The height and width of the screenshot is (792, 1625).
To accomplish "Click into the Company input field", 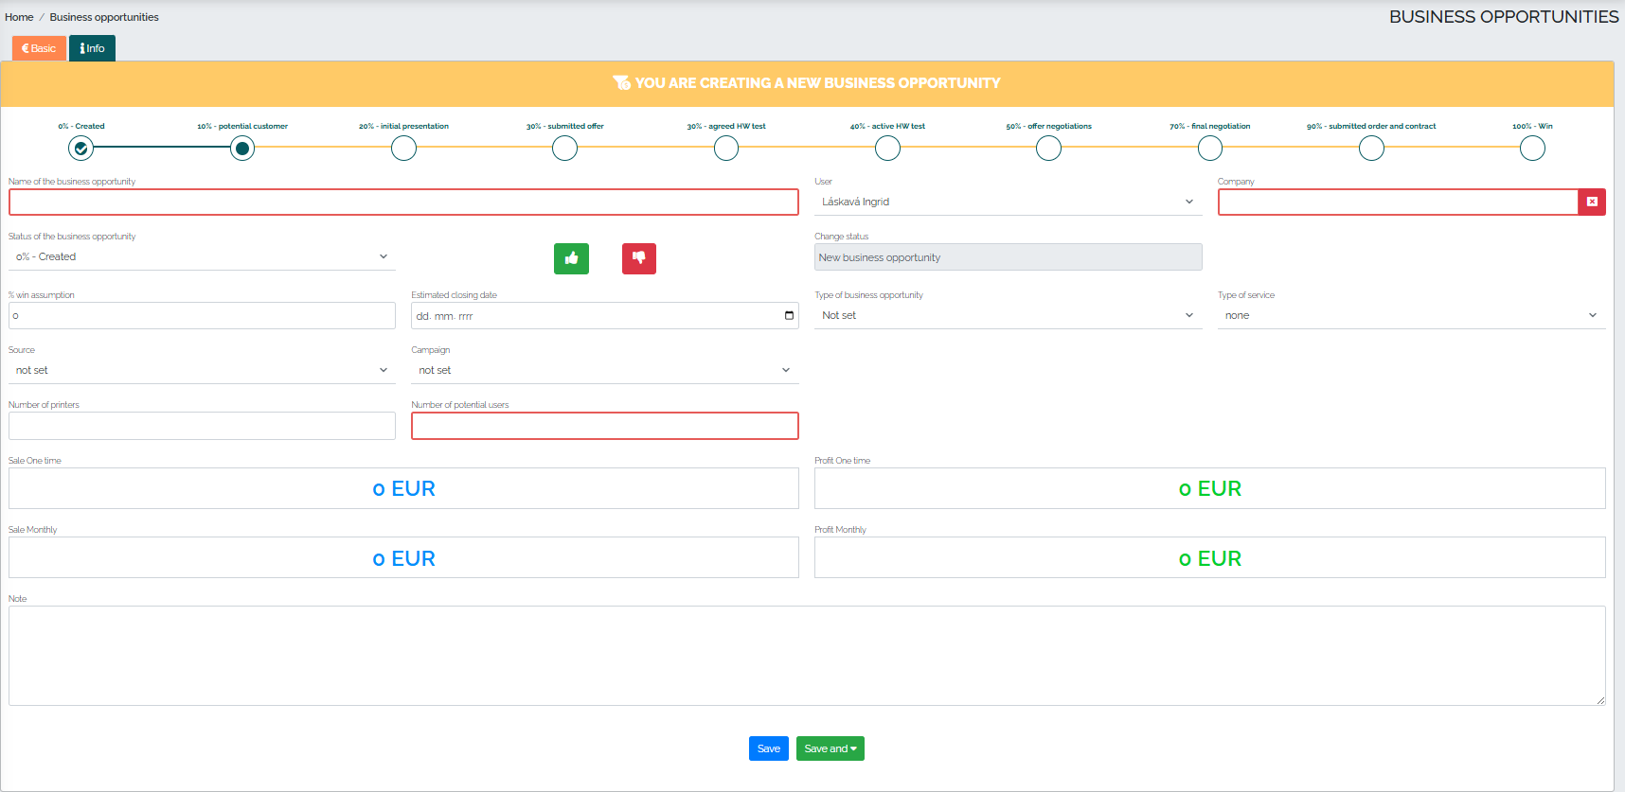I will click(1398, 202).
